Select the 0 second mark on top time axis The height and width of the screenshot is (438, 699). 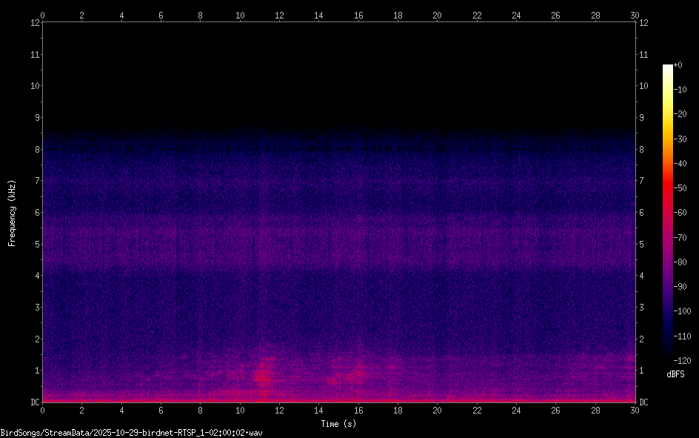43,15
